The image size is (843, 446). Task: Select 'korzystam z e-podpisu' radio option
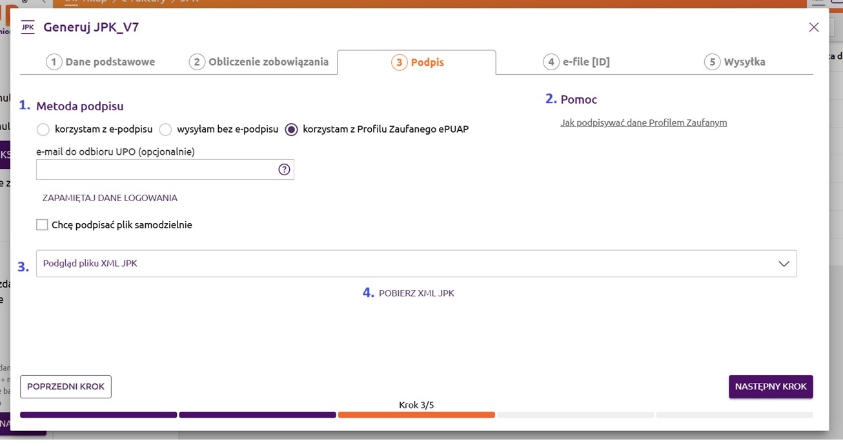(43, 130)
